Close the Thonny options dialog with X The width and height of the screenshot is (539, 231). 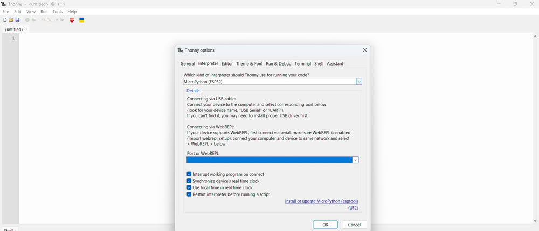click(365, 50)
